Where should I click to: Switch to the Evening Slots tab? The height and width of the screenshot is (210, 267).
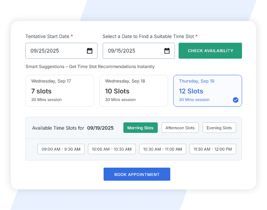[219, 128]
